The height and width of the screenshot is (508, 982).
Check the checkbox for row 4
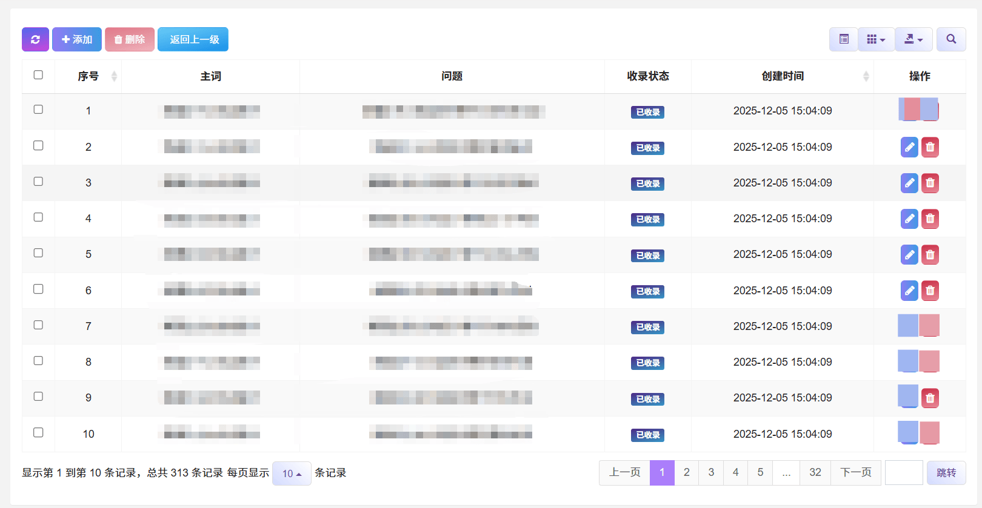pyautogui.click(x=38, y=217)
